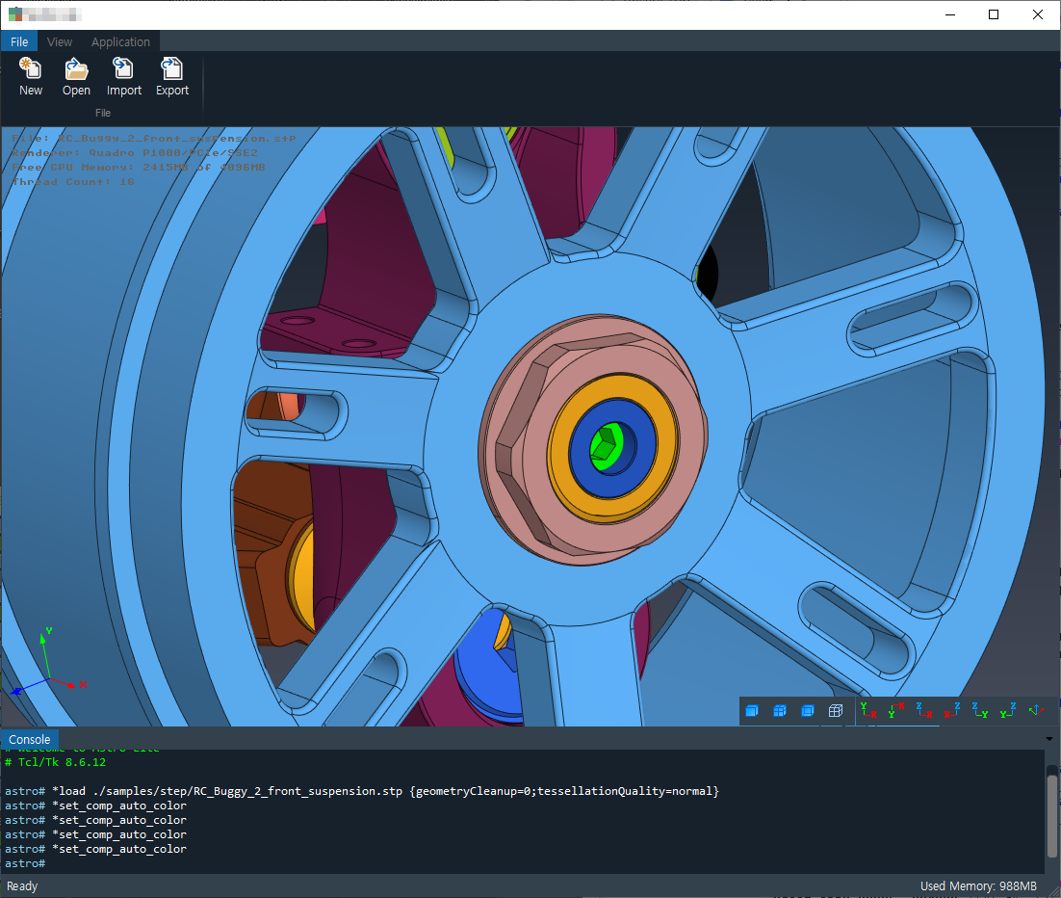This screenshot has height=898, width=1061.
Task: Select shaded solid cube display mode
Action: coord(752,710)
